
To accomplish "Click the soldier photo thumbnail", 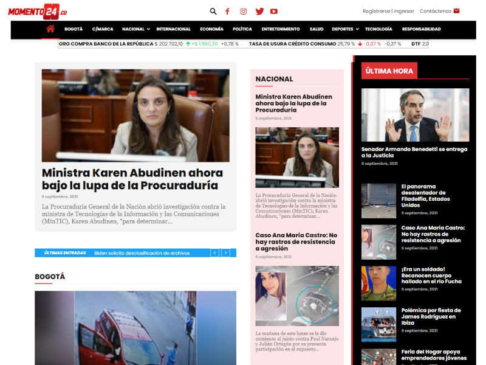I will click(378, 283).
